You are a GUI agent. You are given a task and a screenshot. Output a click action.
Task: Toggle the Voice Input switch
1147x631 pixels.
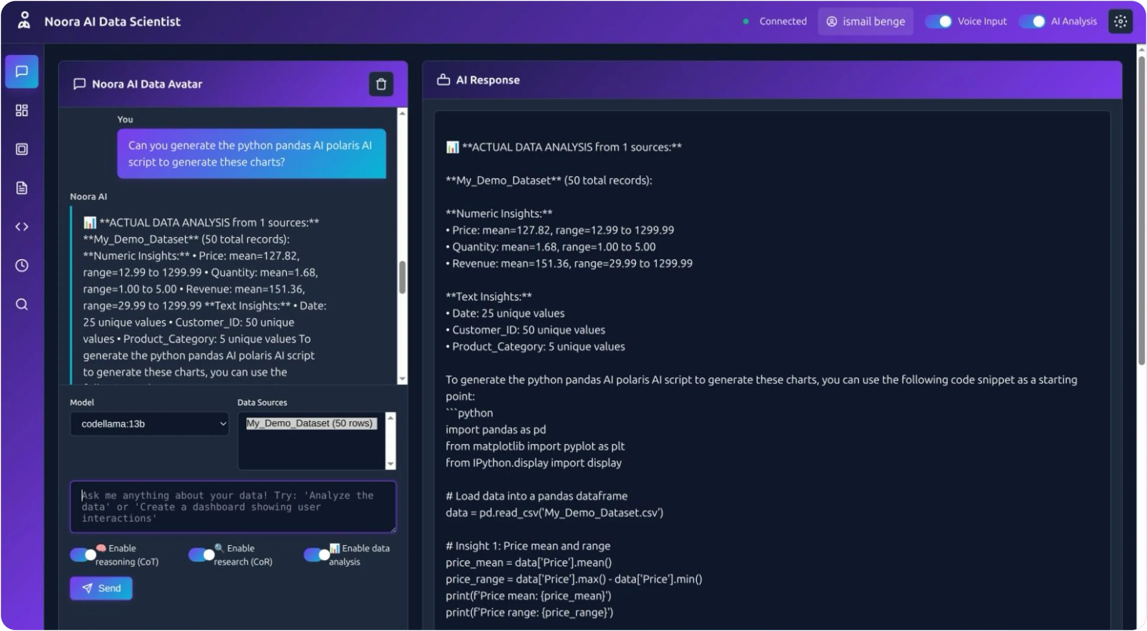tap(938, 22)
